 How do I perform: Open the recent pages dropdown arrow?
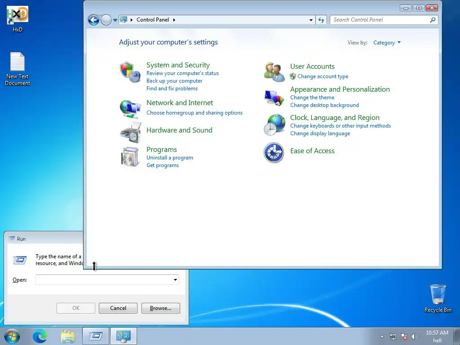pyautogui.click(x=115, y=20)
